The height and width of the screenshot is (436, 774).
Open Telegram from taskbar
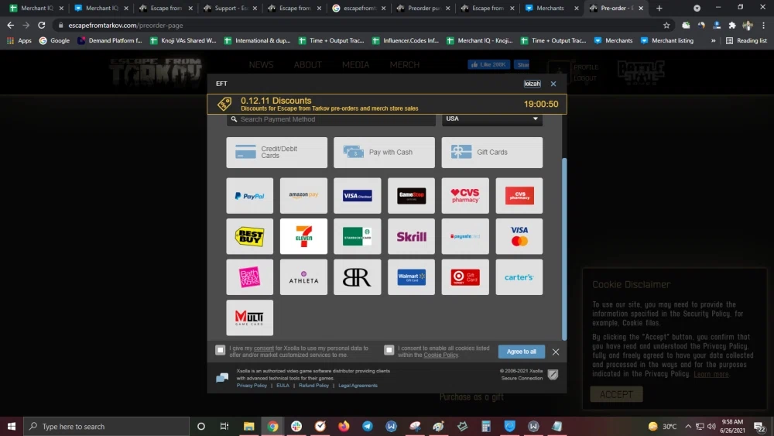click(x=367, y=426)
